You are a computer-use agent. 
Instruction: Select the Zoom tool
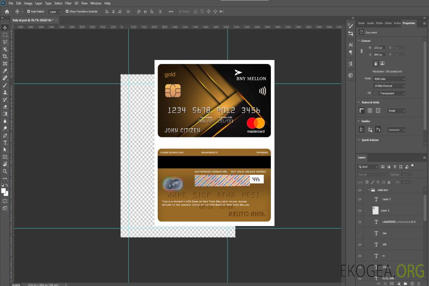point(5,171)
